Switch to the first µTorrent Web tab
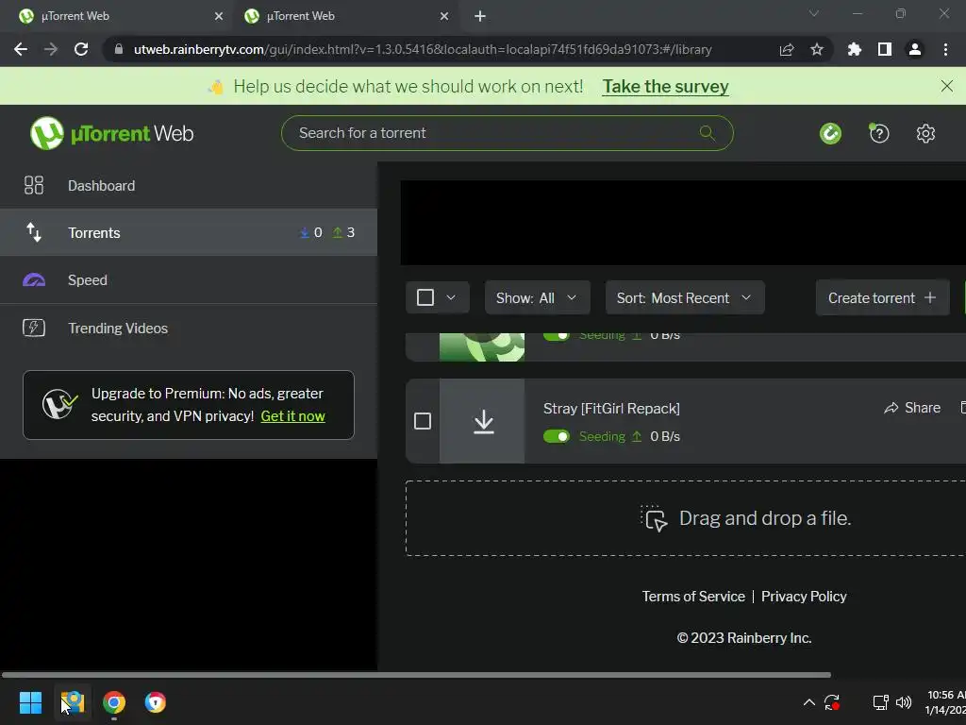Image resolution: width=966 pixels, height=725 pixels. [x=117, y=16]
